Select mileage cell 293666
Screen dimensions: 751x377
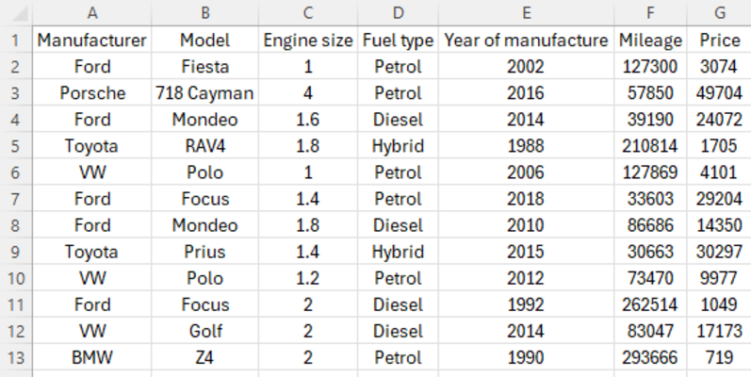pyautogui.click(x=650, y=357)
